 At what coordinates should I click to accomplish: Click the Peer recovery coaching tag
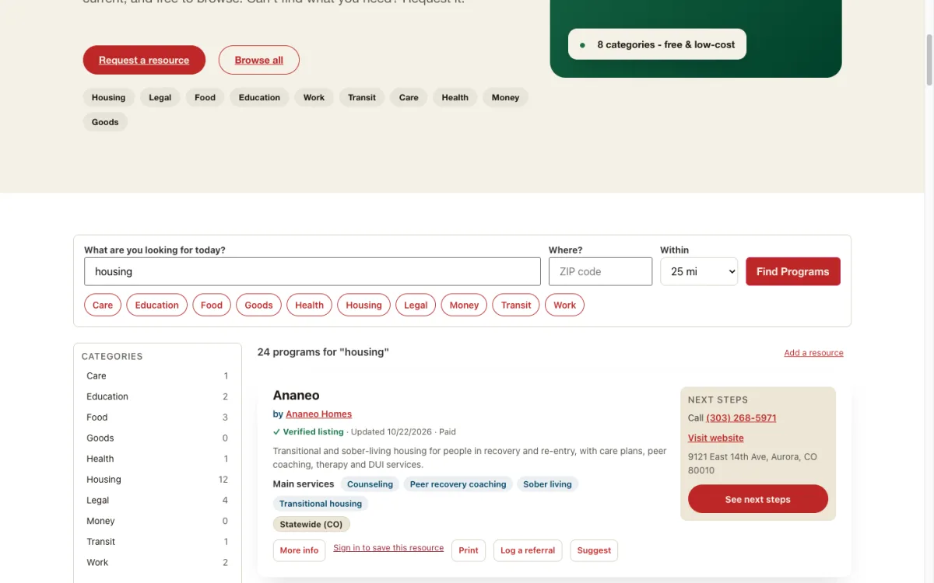click(458, 484)
